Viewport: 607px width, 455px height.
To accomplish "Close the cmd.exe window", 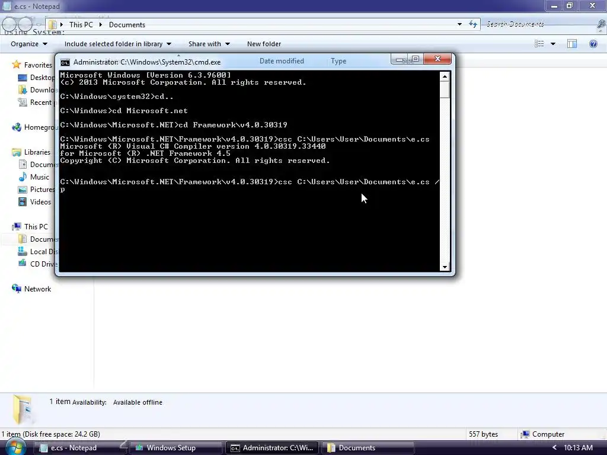I will [437, 59].
